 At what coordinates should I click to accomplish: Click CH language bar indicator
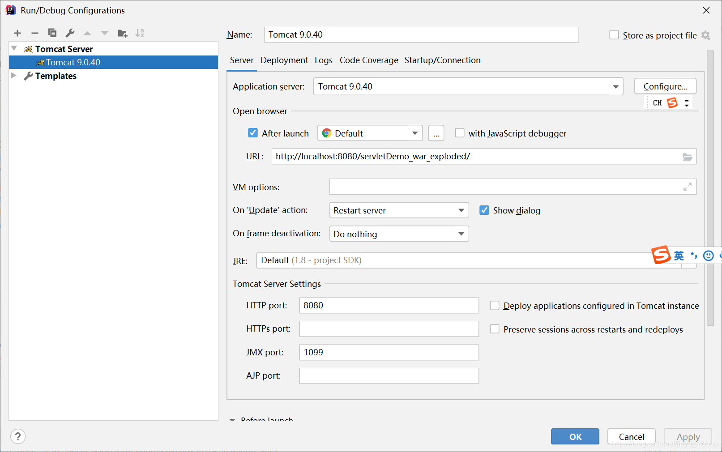657,103
